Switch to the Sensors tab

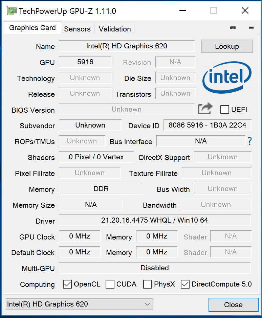click(77, 29)
